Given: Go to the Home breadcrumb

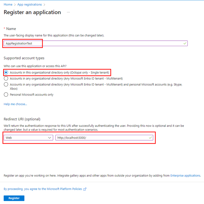Looking at the screenshot, I should [8, 5].
